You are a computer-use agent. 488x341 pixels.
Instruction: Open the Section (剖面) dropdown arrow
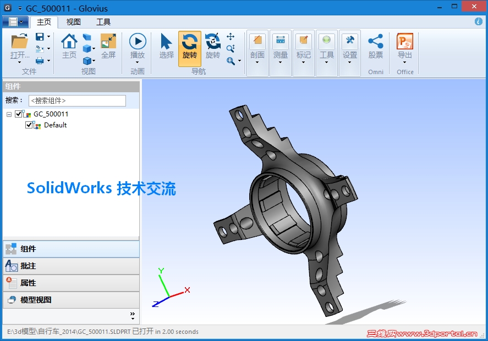(x=257, y=63)
